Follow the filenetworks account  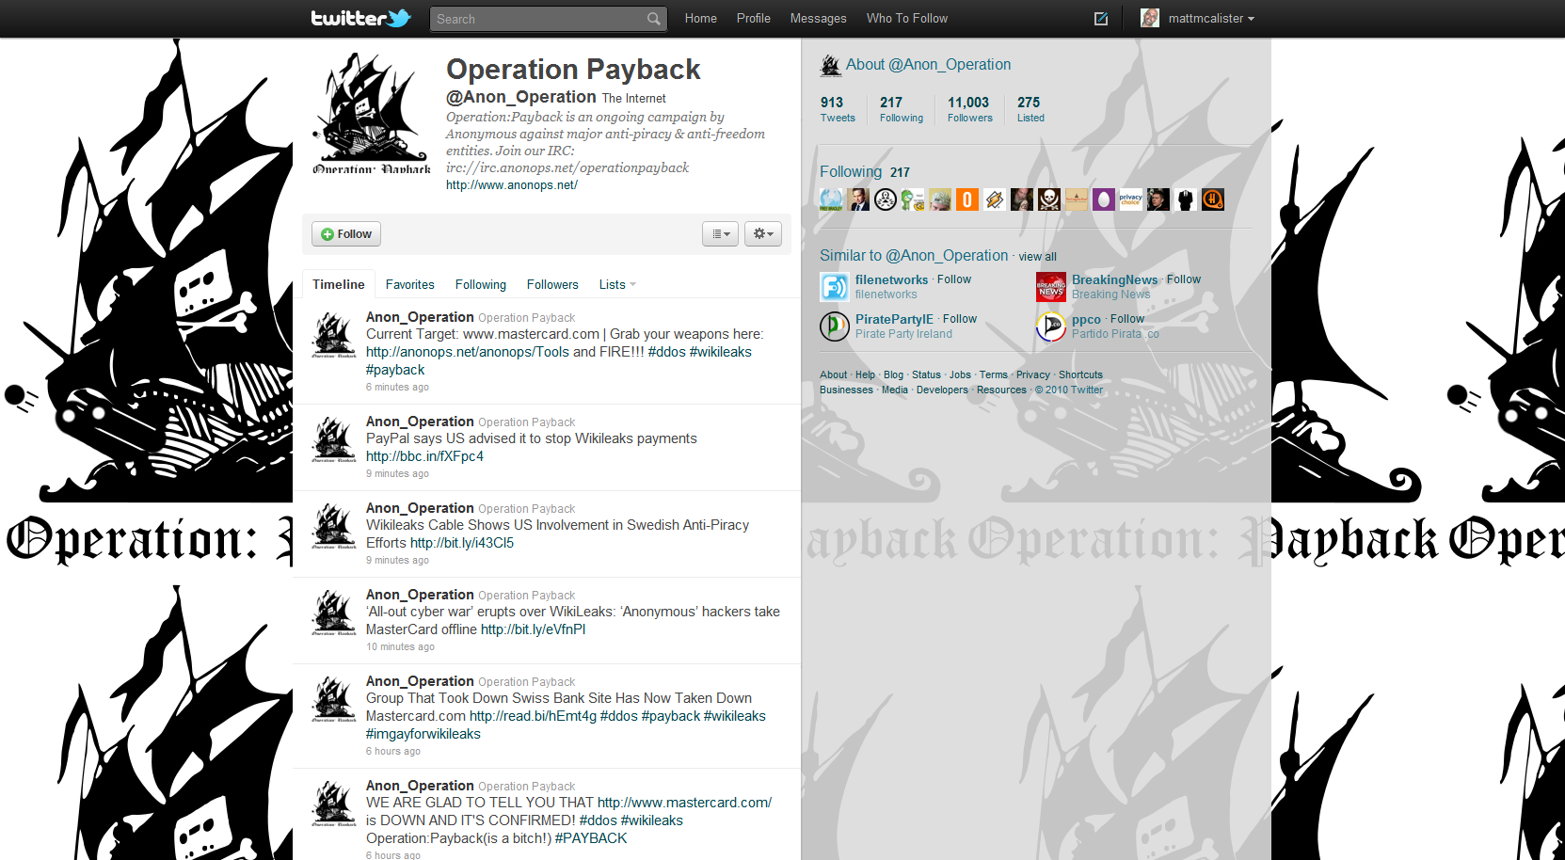point(954,279)
